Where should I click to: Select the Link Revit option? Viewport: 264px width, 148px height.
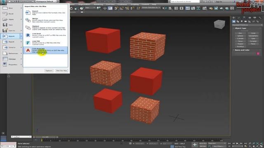pos(45,35)
